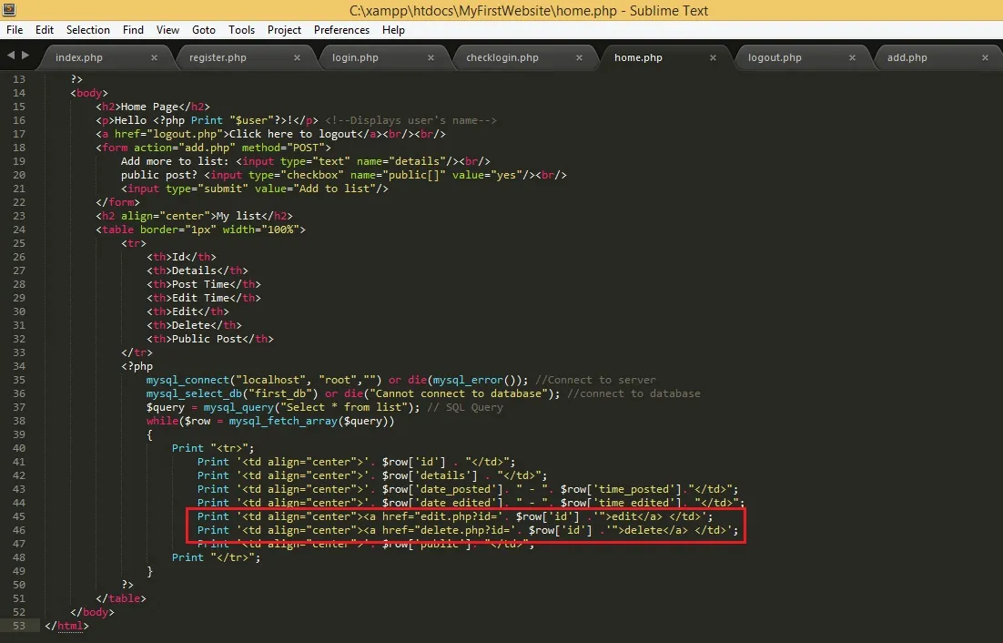Image resolution: width=1003 pixels, height=643 pixels.
Task: Click the Print "<tr>" statement
Action: click(213, 448)
